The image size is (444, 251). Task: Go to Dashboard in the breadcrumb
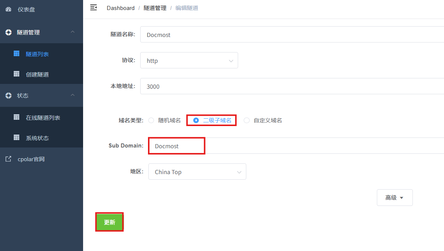coord(121,8)
